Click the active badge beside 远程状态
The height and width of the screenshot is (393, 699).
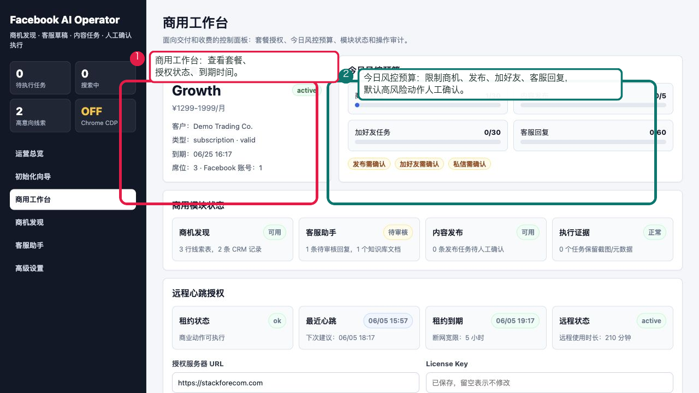point(651,321)
